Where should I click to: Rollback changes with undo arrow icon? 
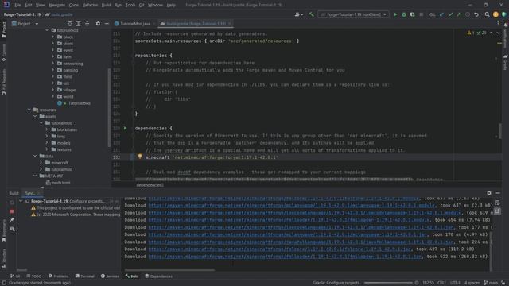tap(476, 14)
